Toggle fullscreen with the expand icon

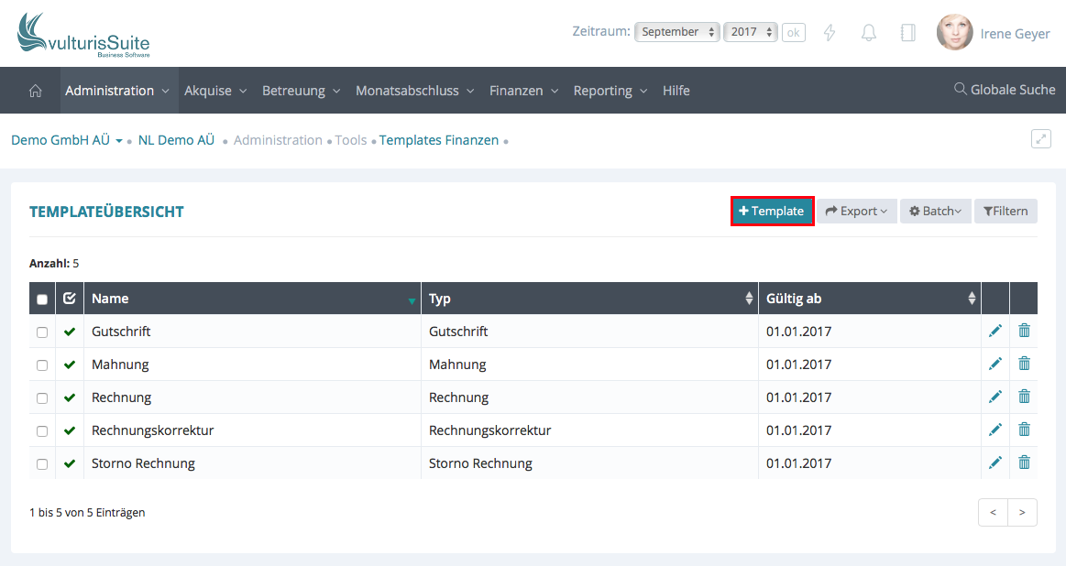coord(1040,139)
